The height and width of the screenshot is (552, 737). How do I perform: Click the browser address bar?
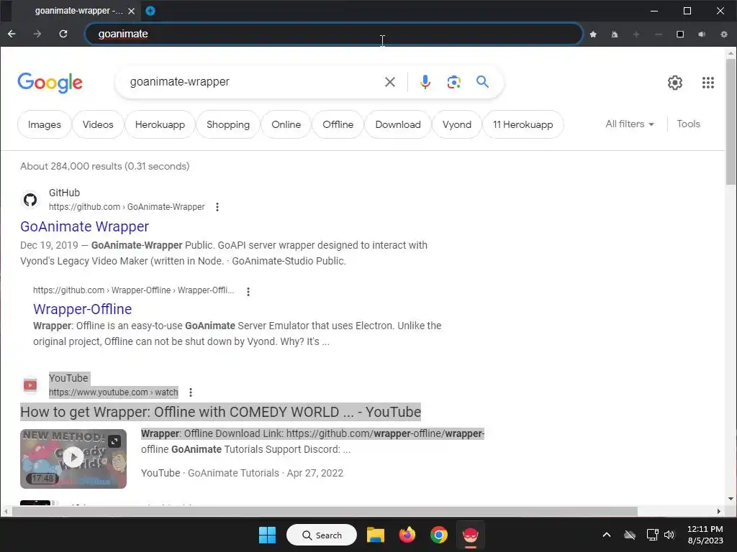[334, 34]
